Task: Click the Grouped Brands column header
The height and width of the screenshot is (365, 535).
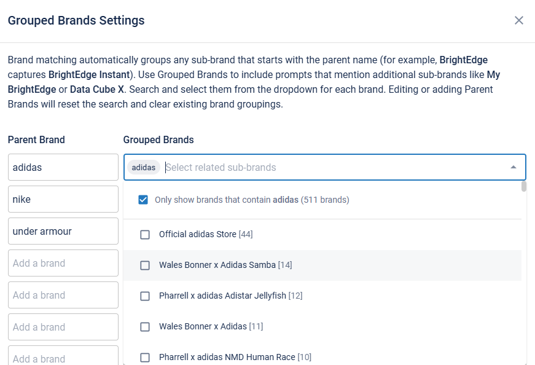Action: click(158, 139)
